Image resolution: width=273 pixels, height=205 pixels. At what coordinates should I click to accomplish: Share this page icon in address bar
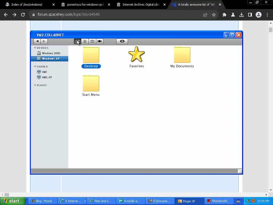pyautogui.click(x=205, y=15)
